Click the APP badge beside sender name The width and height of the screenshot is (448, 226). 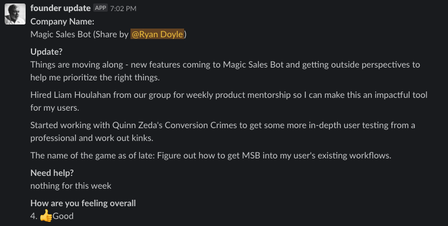tap(101, 8)
